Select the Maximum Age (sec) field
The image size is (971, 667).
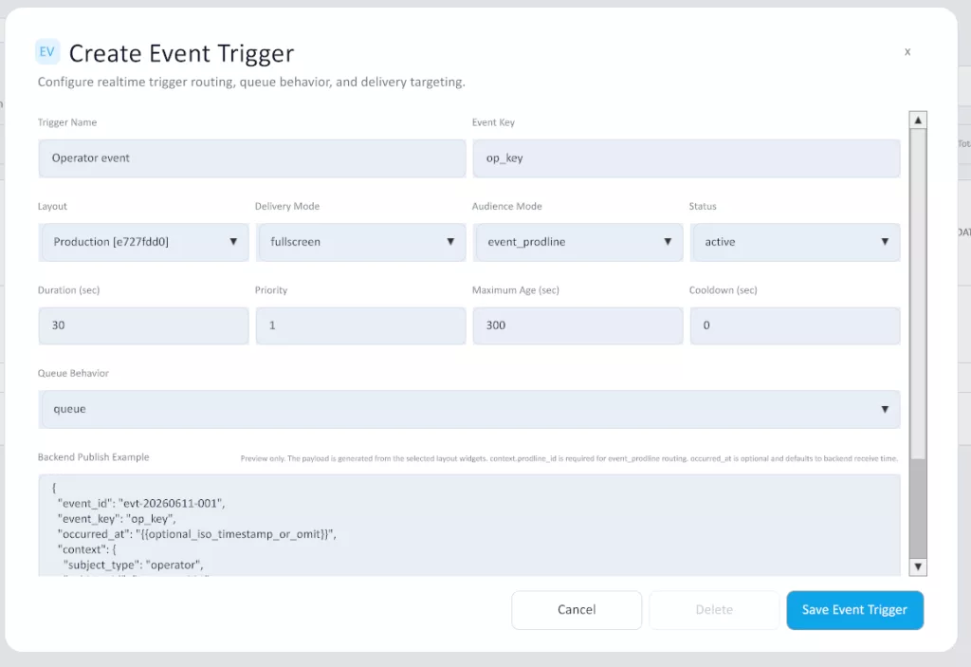(x=577, y=325)
